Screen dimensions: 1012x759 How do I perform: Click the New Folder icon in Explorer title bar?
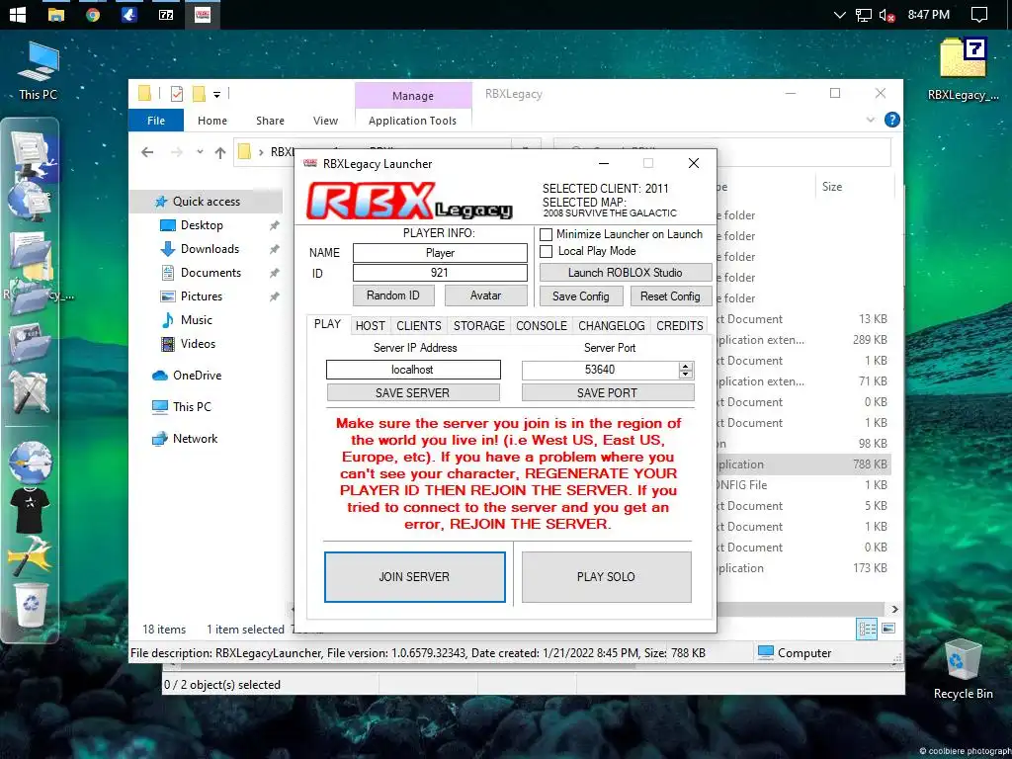coord(199,94)
